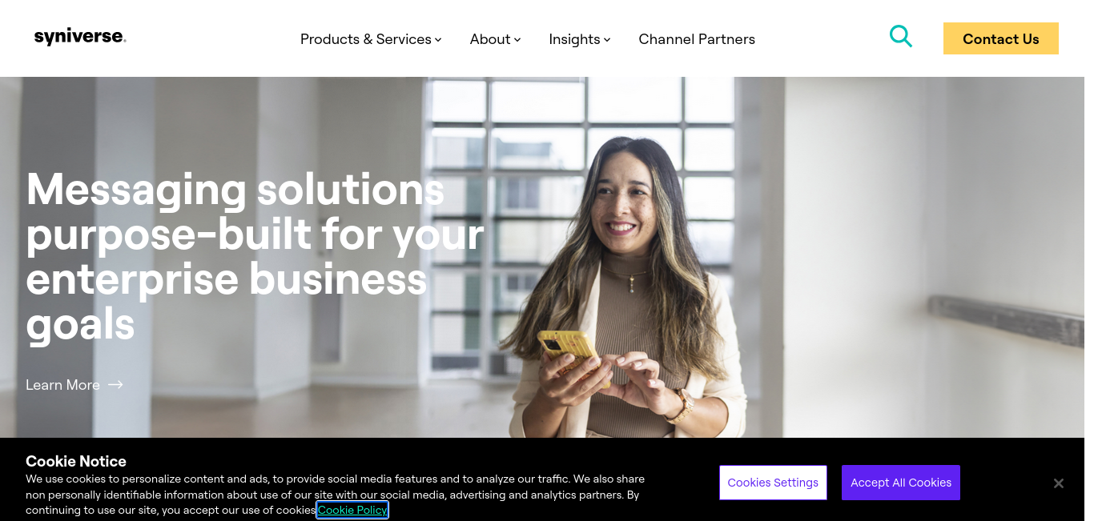
Task: Click the Syniverse logo
Action: point(80,37)
